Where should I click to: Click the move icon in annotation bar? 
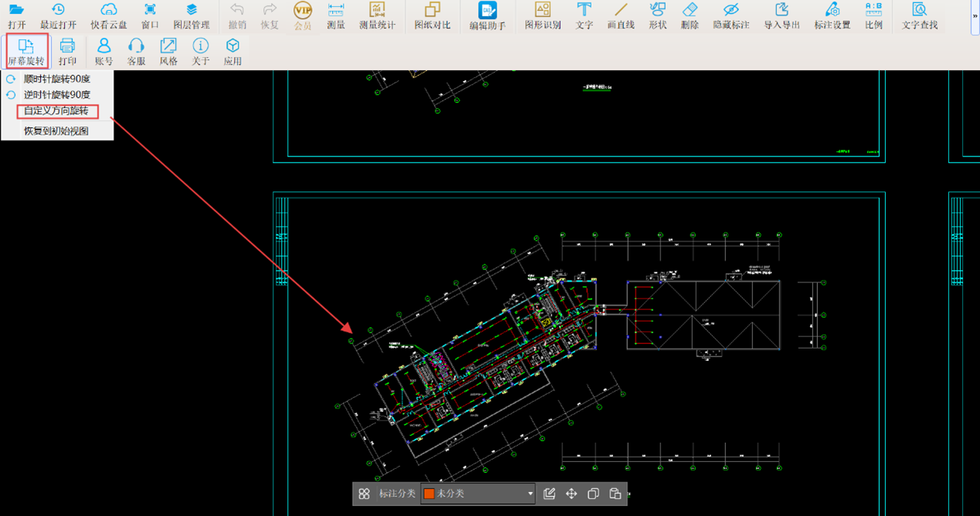tap(571, 494)
